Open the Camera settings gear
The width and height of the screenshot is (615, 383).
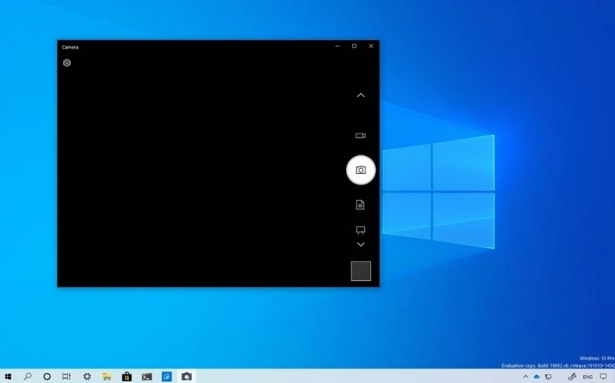pos(67,63)
